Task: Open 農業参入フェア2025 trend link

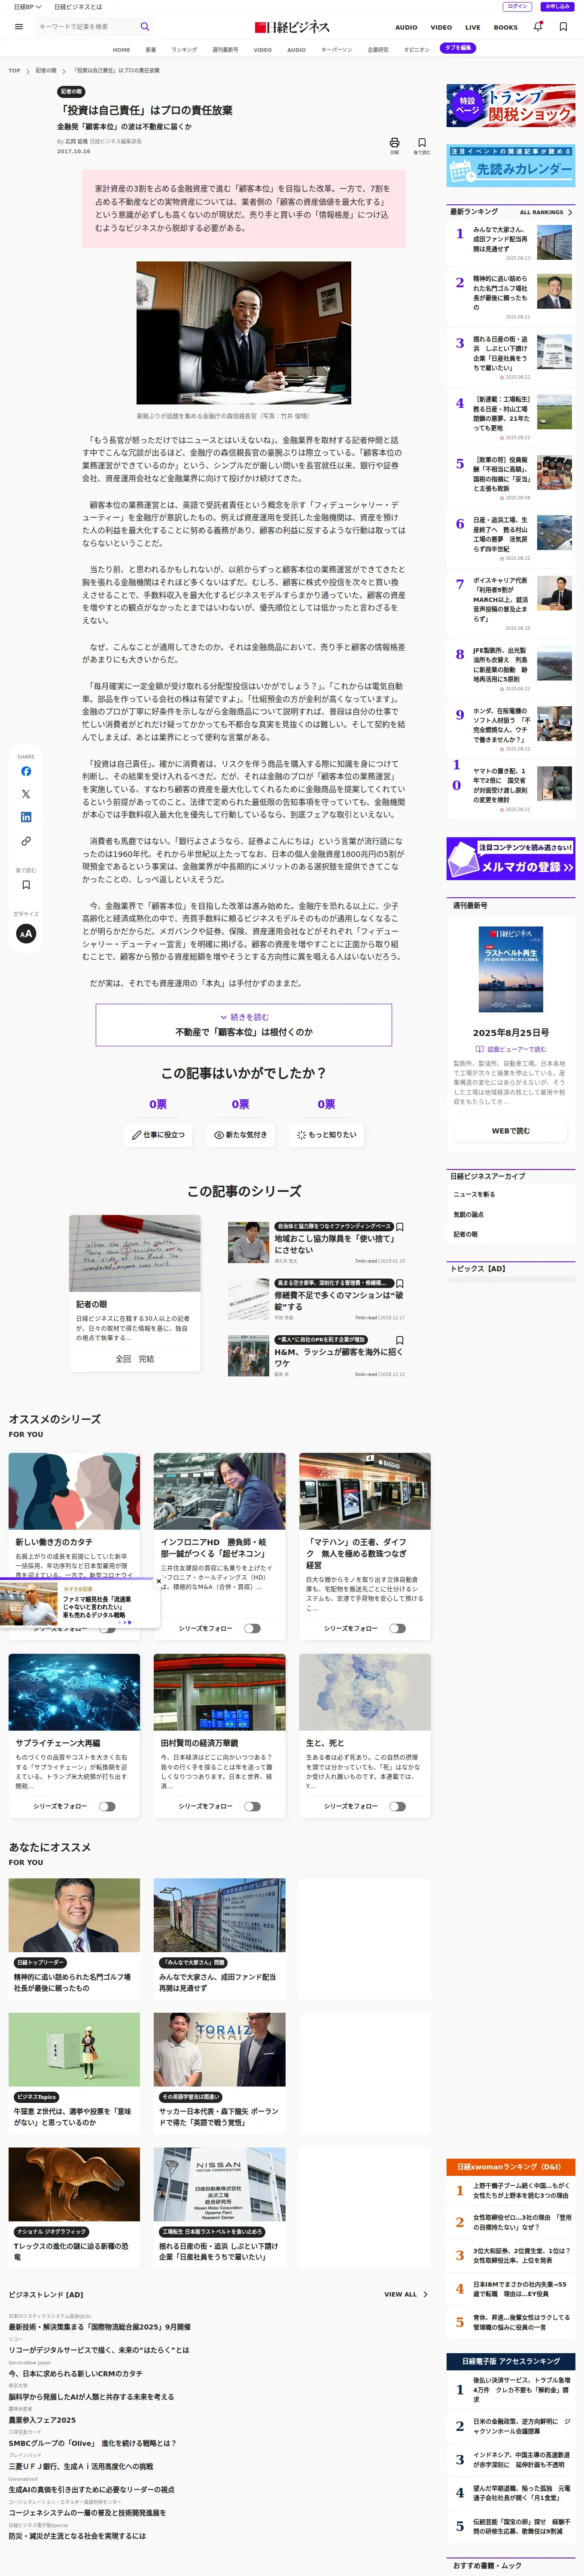Action: (42, 2420)
